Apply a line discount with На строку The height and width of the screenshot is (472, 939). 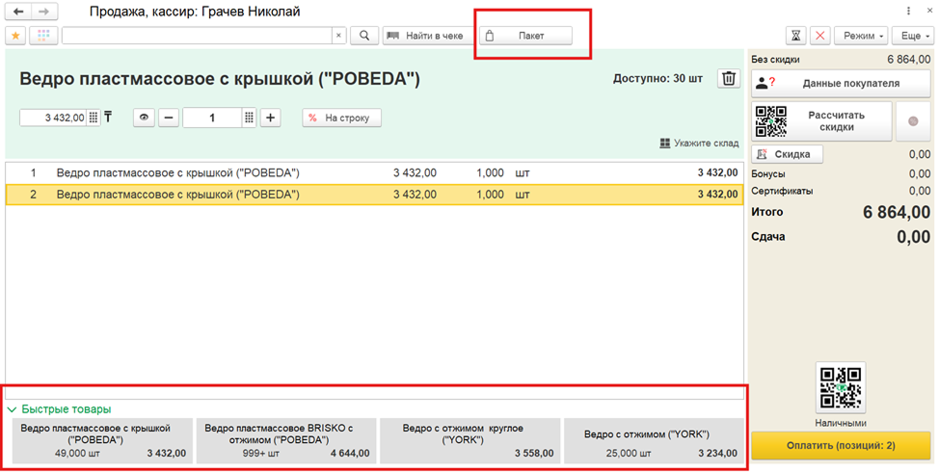pos(342,118)
